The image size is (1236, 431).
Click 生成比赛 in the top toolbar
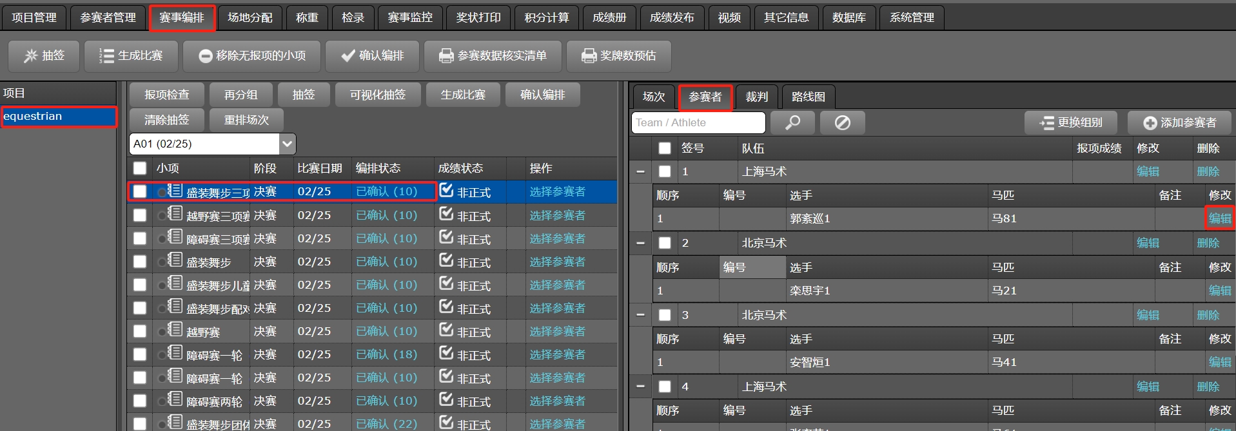131,56
